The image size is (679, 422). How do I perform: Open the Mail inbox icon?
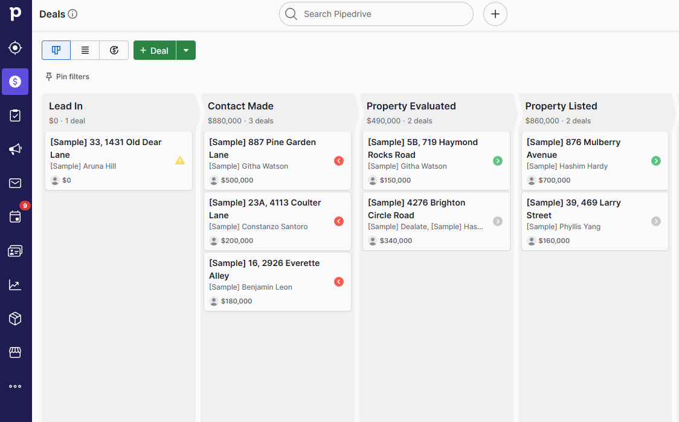(x=15, y=183)
